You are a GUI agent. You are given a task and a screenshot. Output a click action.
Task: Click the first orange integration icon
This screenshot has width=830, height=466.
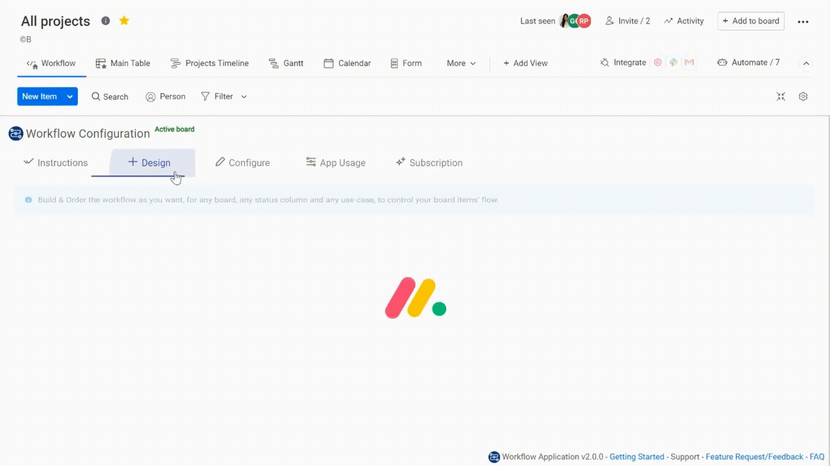pyautogui.click(x=658, y=63)
